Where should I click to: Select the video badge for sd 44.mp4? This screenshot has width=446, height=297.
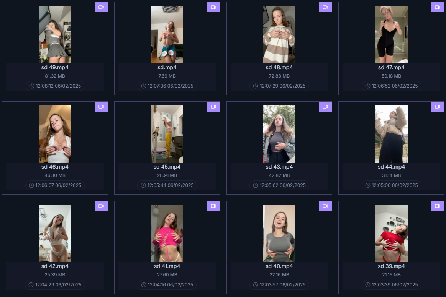click(x=438, y=107)
